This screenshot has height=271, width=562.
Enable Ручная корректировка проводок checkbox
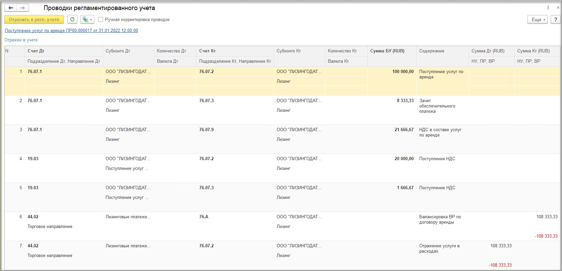coord(100,20)
